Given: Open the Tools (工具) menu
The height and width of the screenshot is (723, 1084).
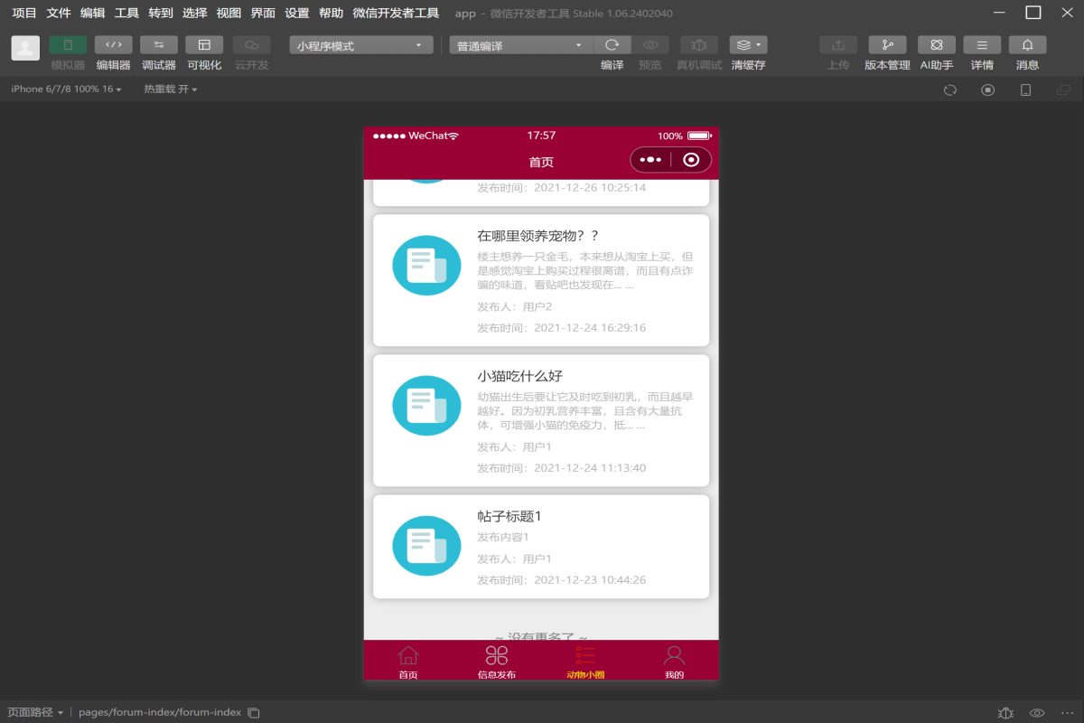Looking at the screenshot, I should [126, 14].
